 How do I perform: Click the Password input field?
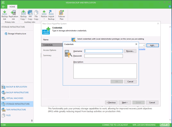click(x=103, y=56)
